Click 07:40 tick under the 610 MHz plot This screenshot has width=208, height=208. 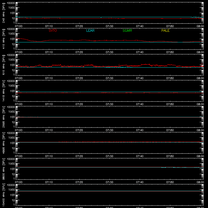point(140,78)
